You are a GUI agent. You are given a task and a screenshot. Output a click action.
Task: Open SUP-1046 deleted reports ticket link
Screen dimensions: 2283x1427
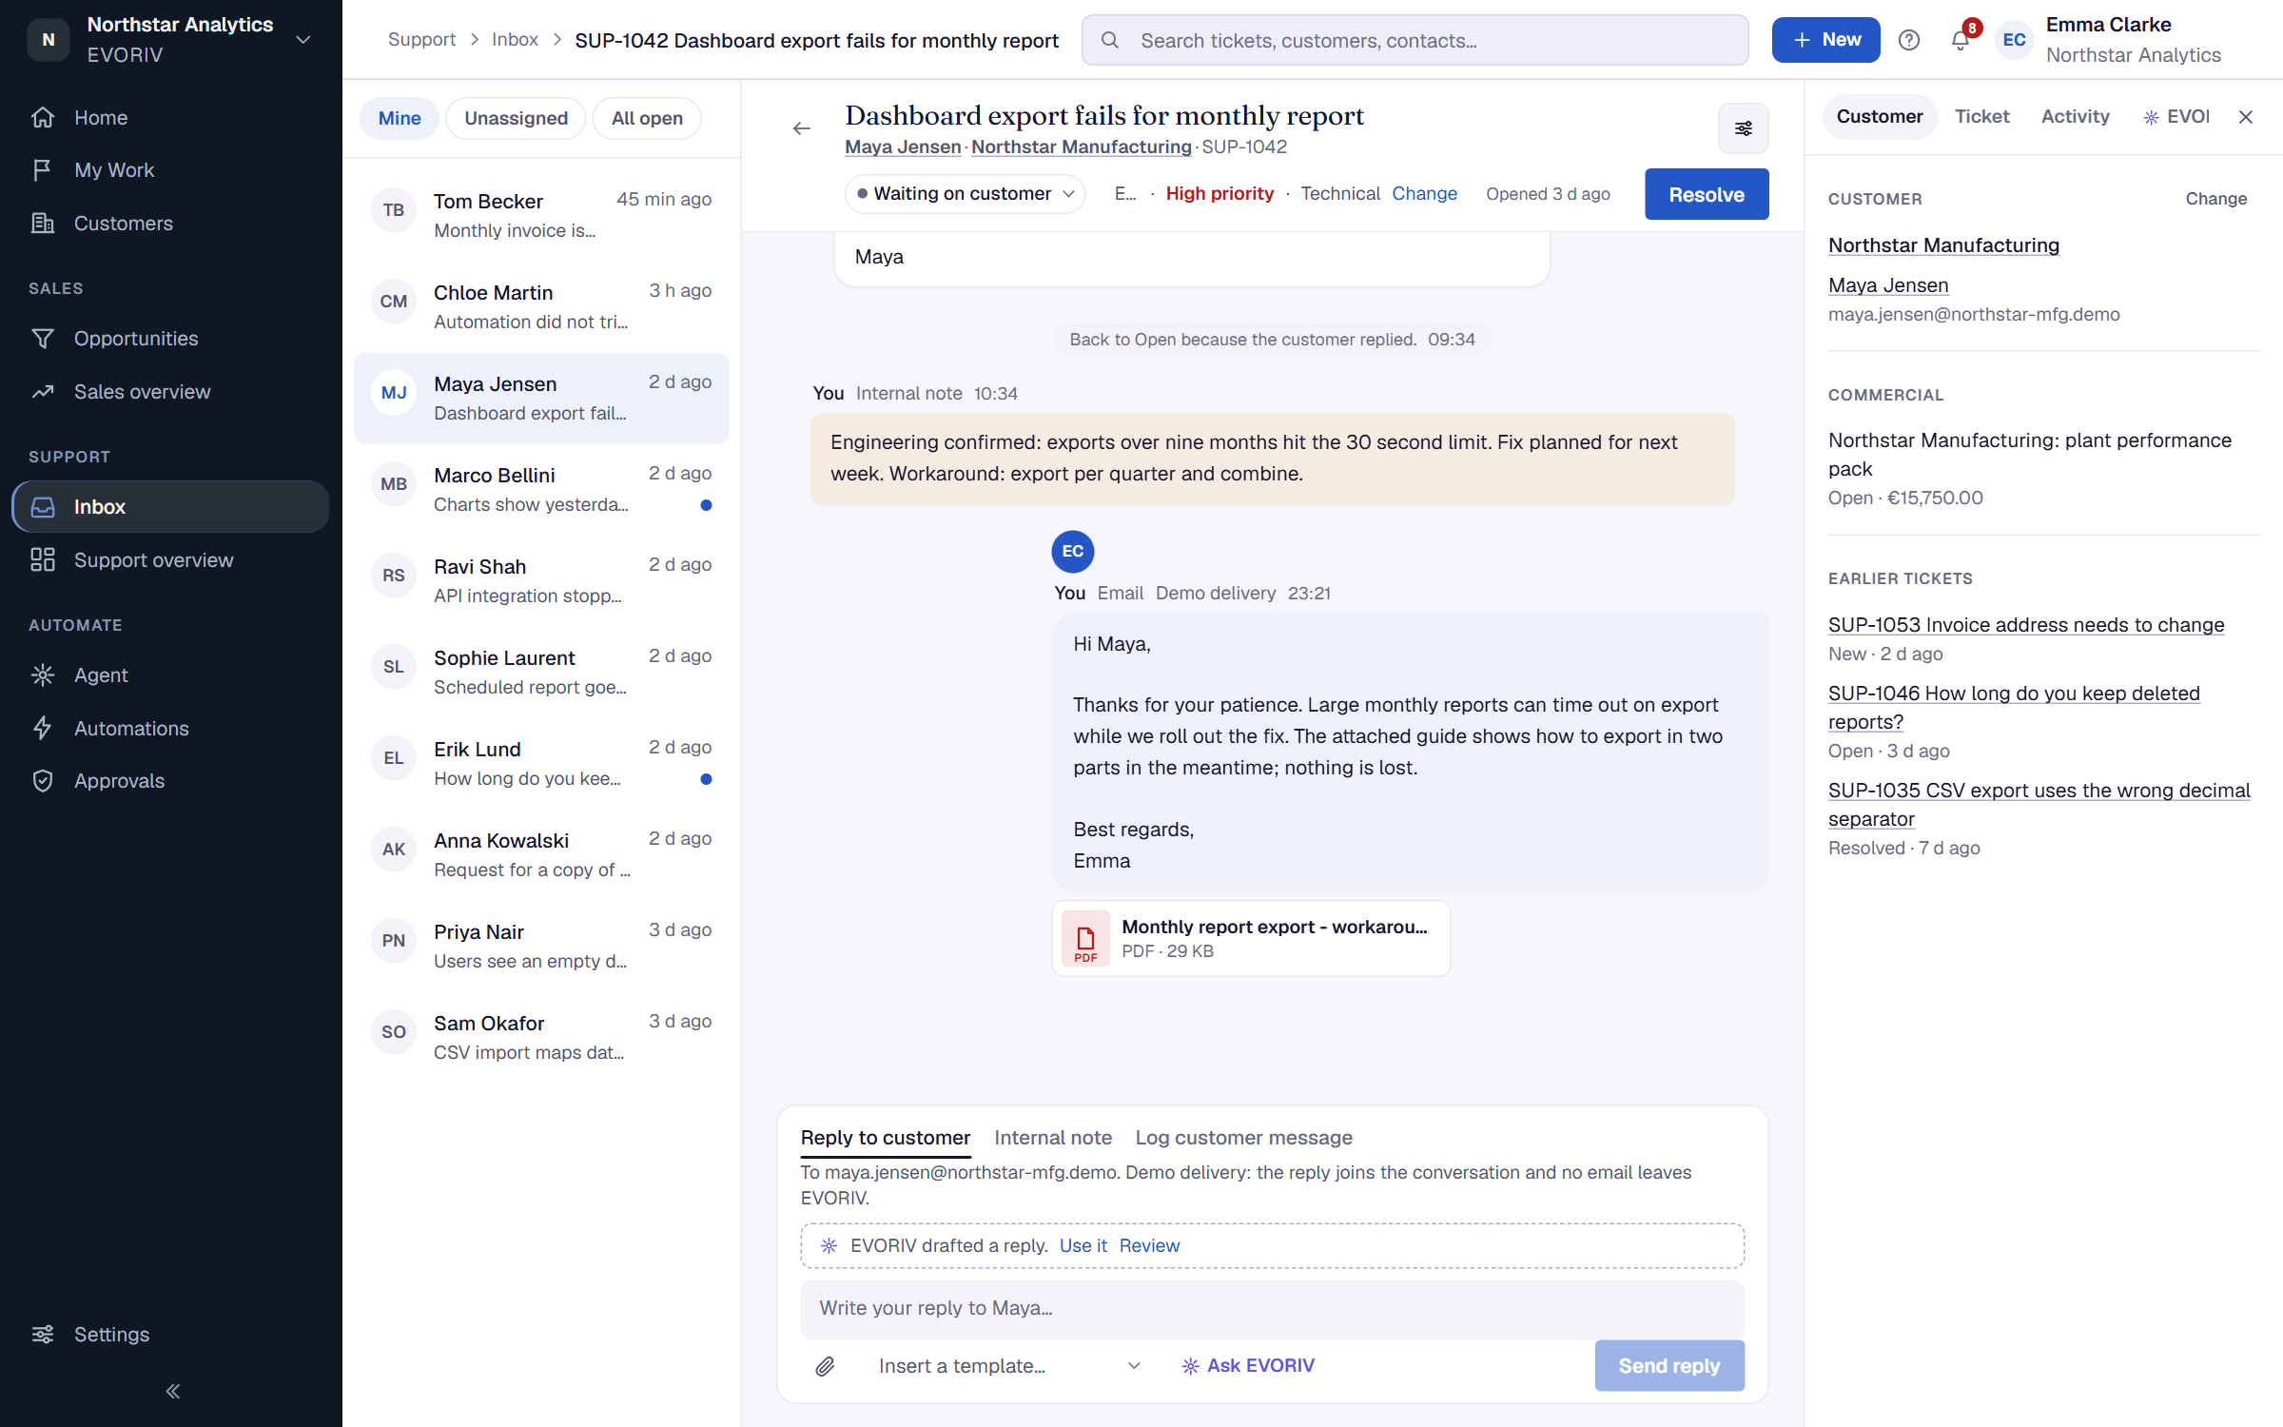(x=2014, y=708)
